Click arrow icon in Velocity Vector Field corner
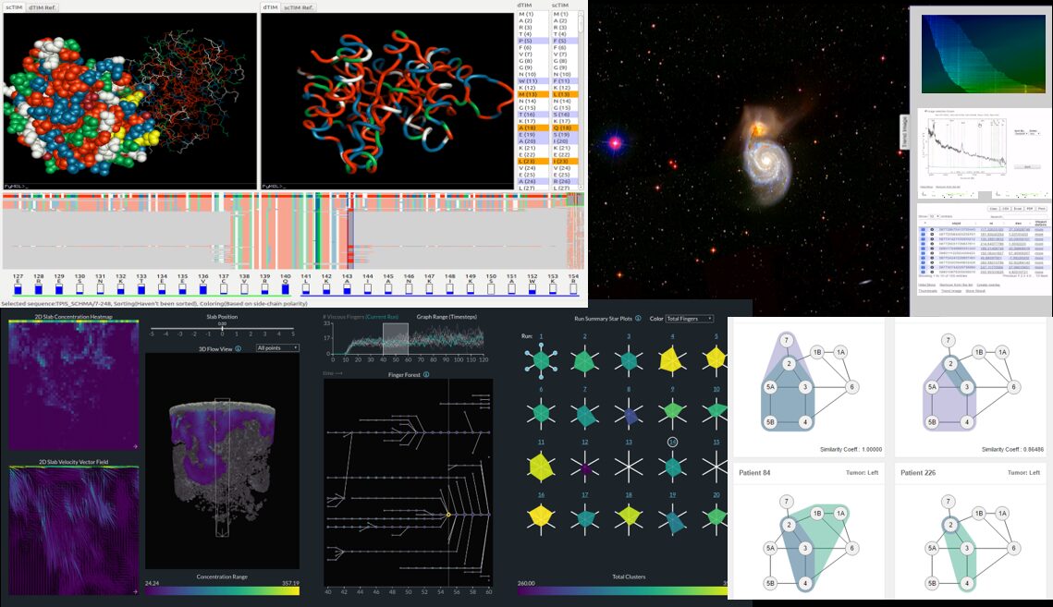This screenshot has height=607, width=1053. pos(136,590)
